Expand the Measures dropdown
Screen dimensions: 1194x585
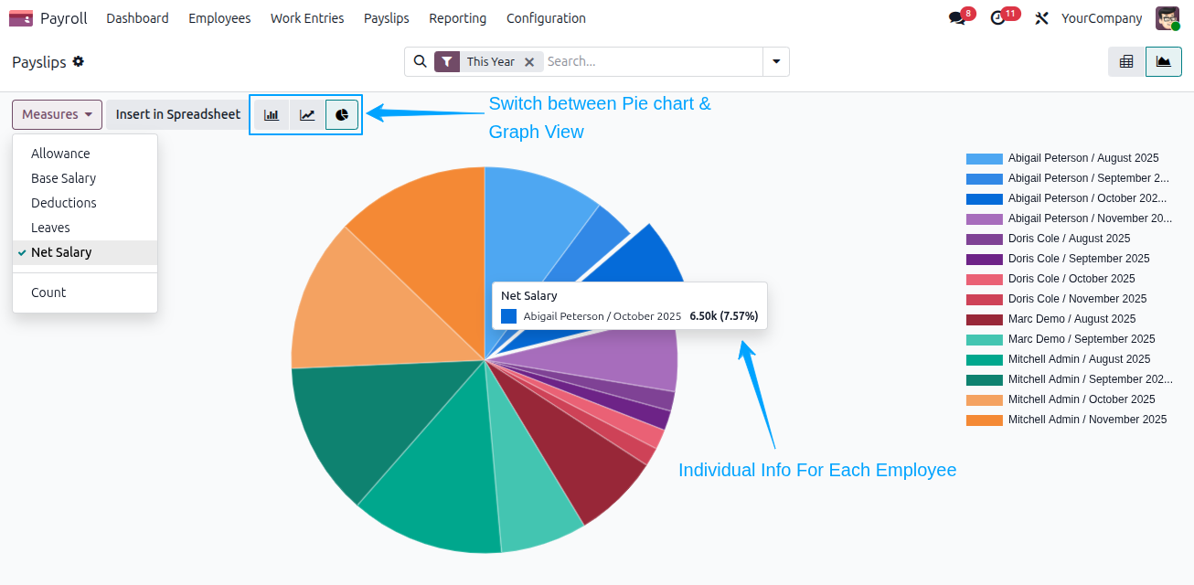57,114
